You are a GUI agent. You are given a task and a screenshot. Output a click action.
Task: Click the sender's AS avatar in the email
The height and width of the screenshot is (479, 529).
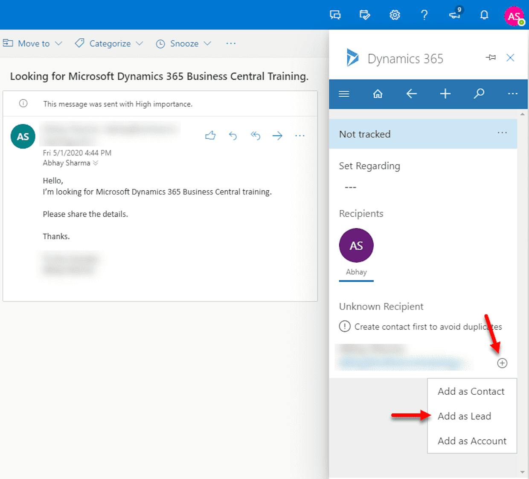point(23,136)
